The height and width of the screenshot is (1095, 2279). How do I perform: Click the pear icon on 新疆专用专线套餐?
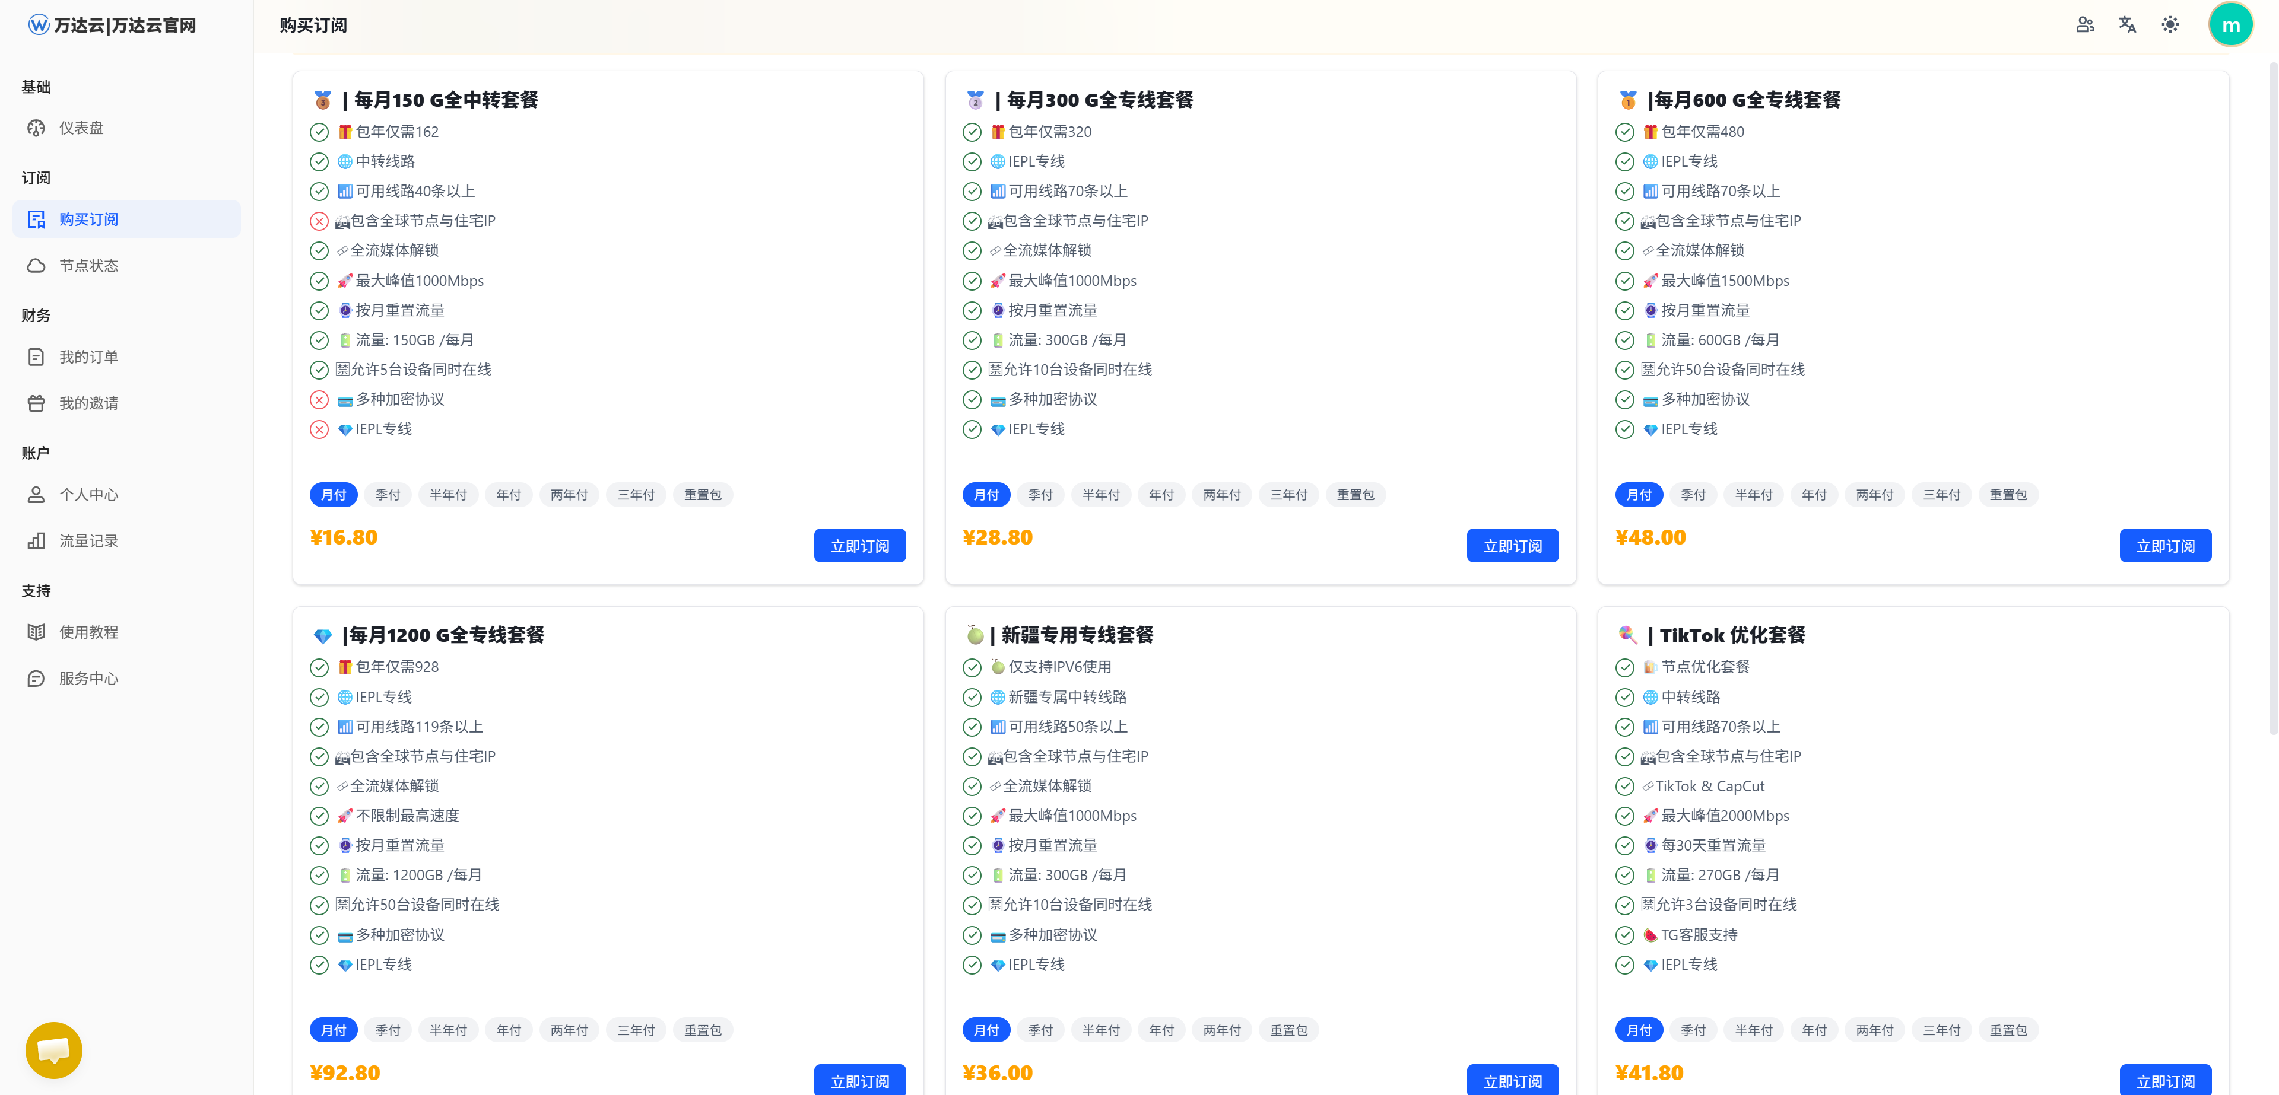coord(975,635)
